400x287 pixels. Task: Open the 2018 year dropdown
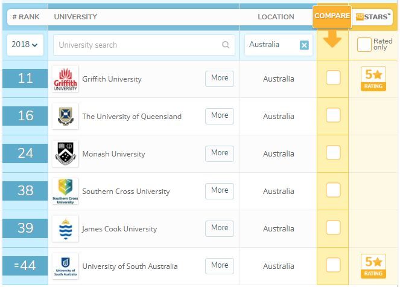pyautogui.click(x=24, y=45)
